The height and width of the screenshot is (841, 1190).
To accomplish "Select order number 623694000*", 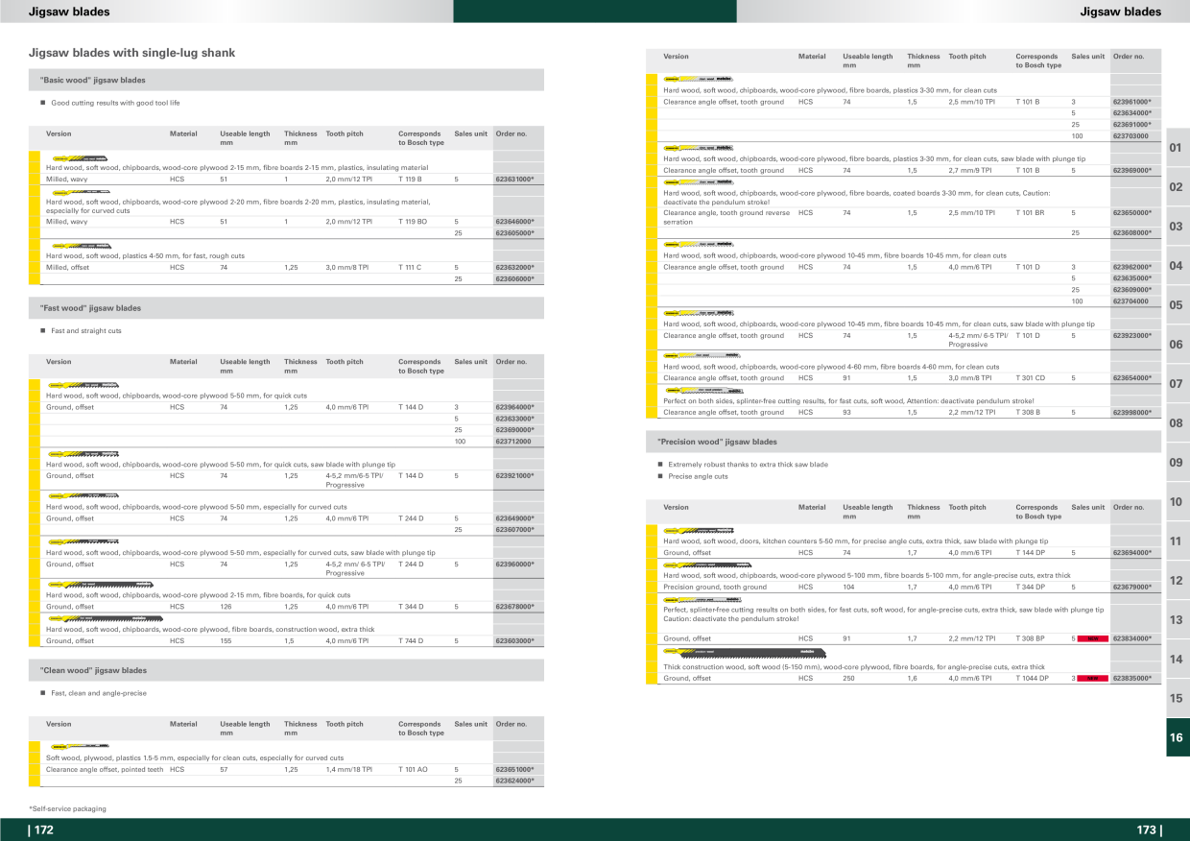I will pos(1131,553).
